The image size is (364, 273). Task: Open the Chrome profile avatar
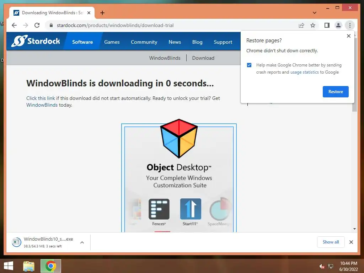tap(338, 25)
